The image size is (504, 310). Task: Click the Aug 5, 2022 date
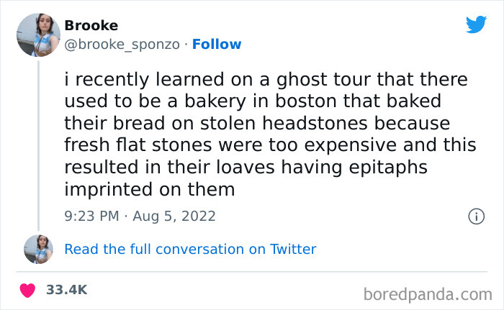[176, 216]
